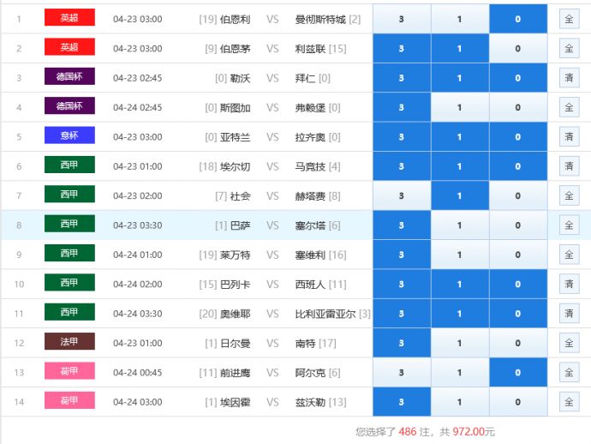Viewport: 591px width, 444px height.
Task: Select the loss (0) option for 日尔曼 vs 南特
Action: click(x=517, y=344)
